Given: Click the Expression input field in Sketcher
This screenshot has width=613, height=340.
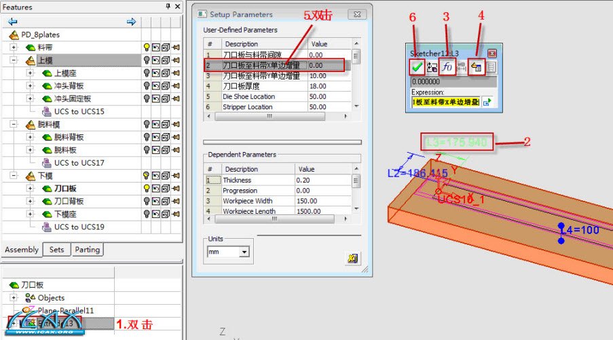Looking at the screenshot, I should click(445, 102).
